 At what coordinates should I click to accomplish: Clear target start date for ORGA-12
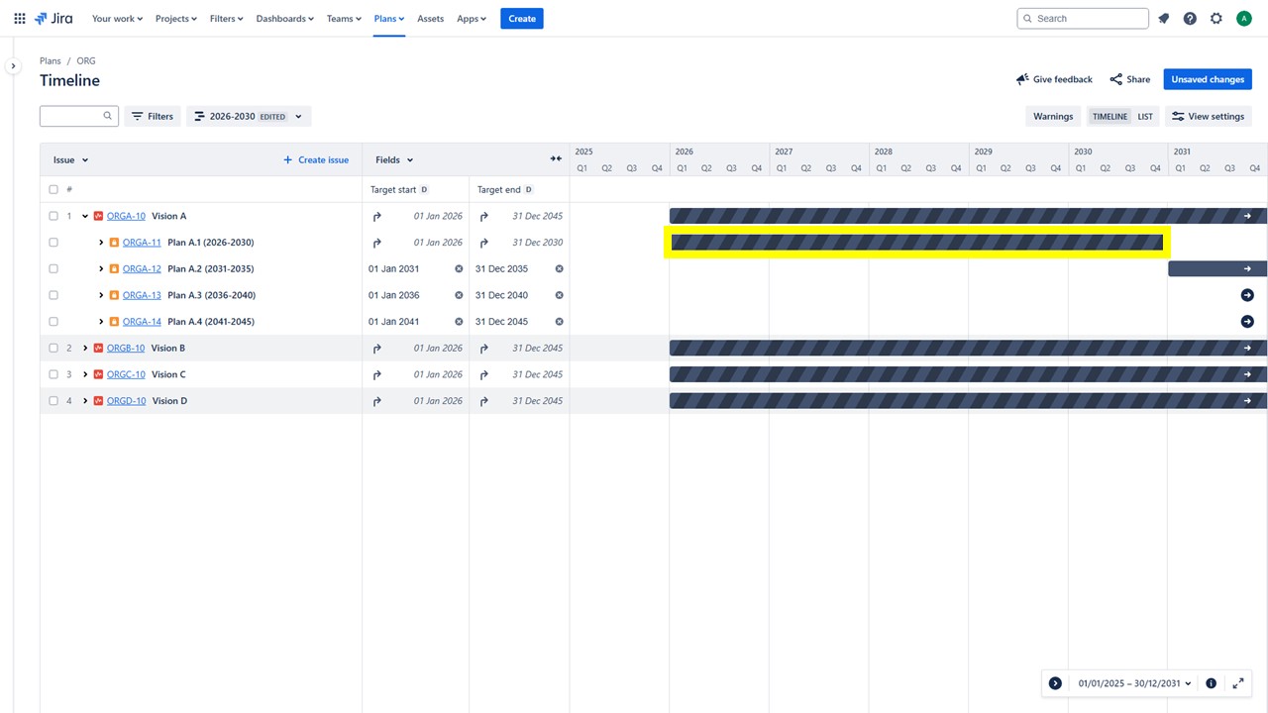tap(459, 268)
